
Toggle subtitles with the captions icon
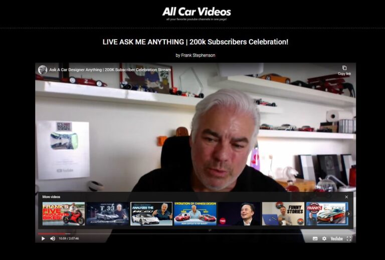[315, 238]
